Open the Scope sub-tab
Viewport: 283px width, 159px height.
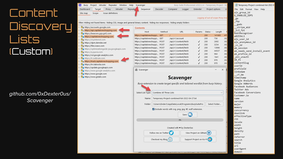tap(95, 13)
